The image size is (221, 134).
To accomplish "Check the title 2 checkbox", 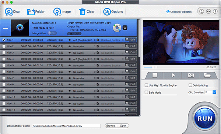I will (4, 46).
